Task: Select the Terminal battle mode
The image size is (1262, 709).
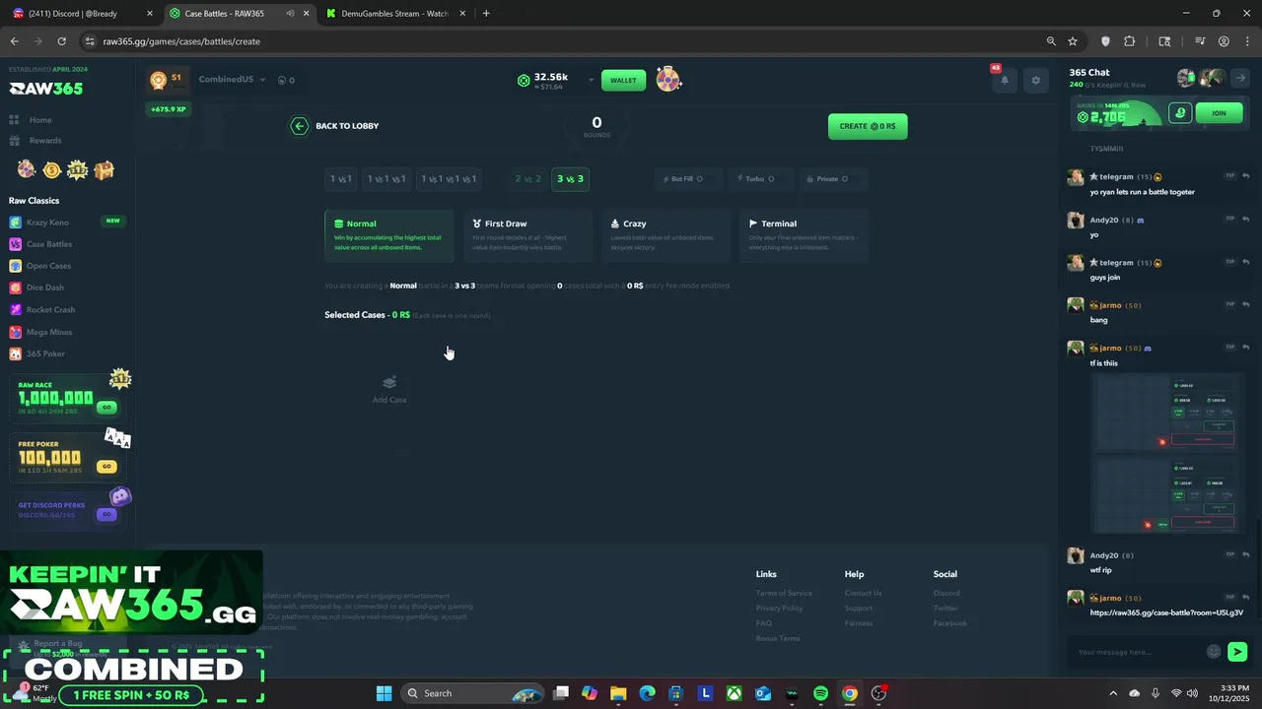Action: click(x=804, y=235)
